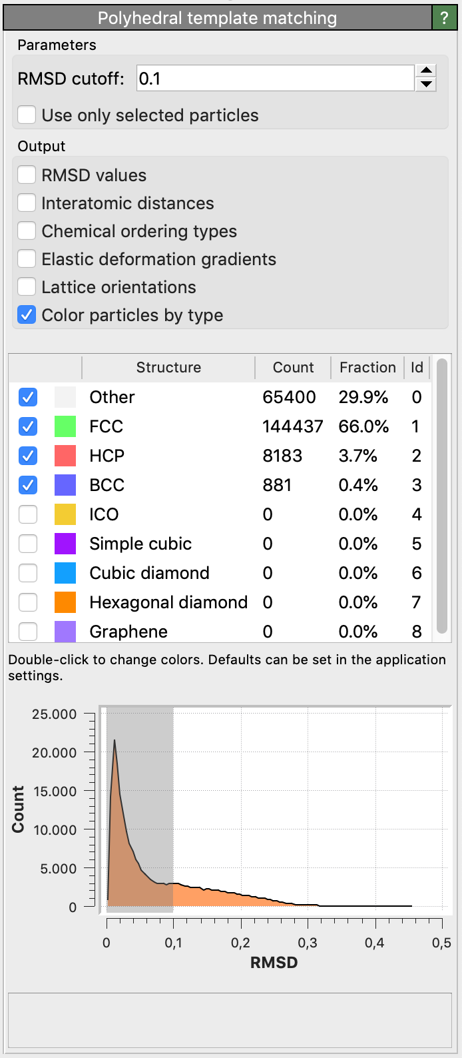Enable RMSD values output
The width and height of the screenshot is (462, 1058).
coord(27,175)
